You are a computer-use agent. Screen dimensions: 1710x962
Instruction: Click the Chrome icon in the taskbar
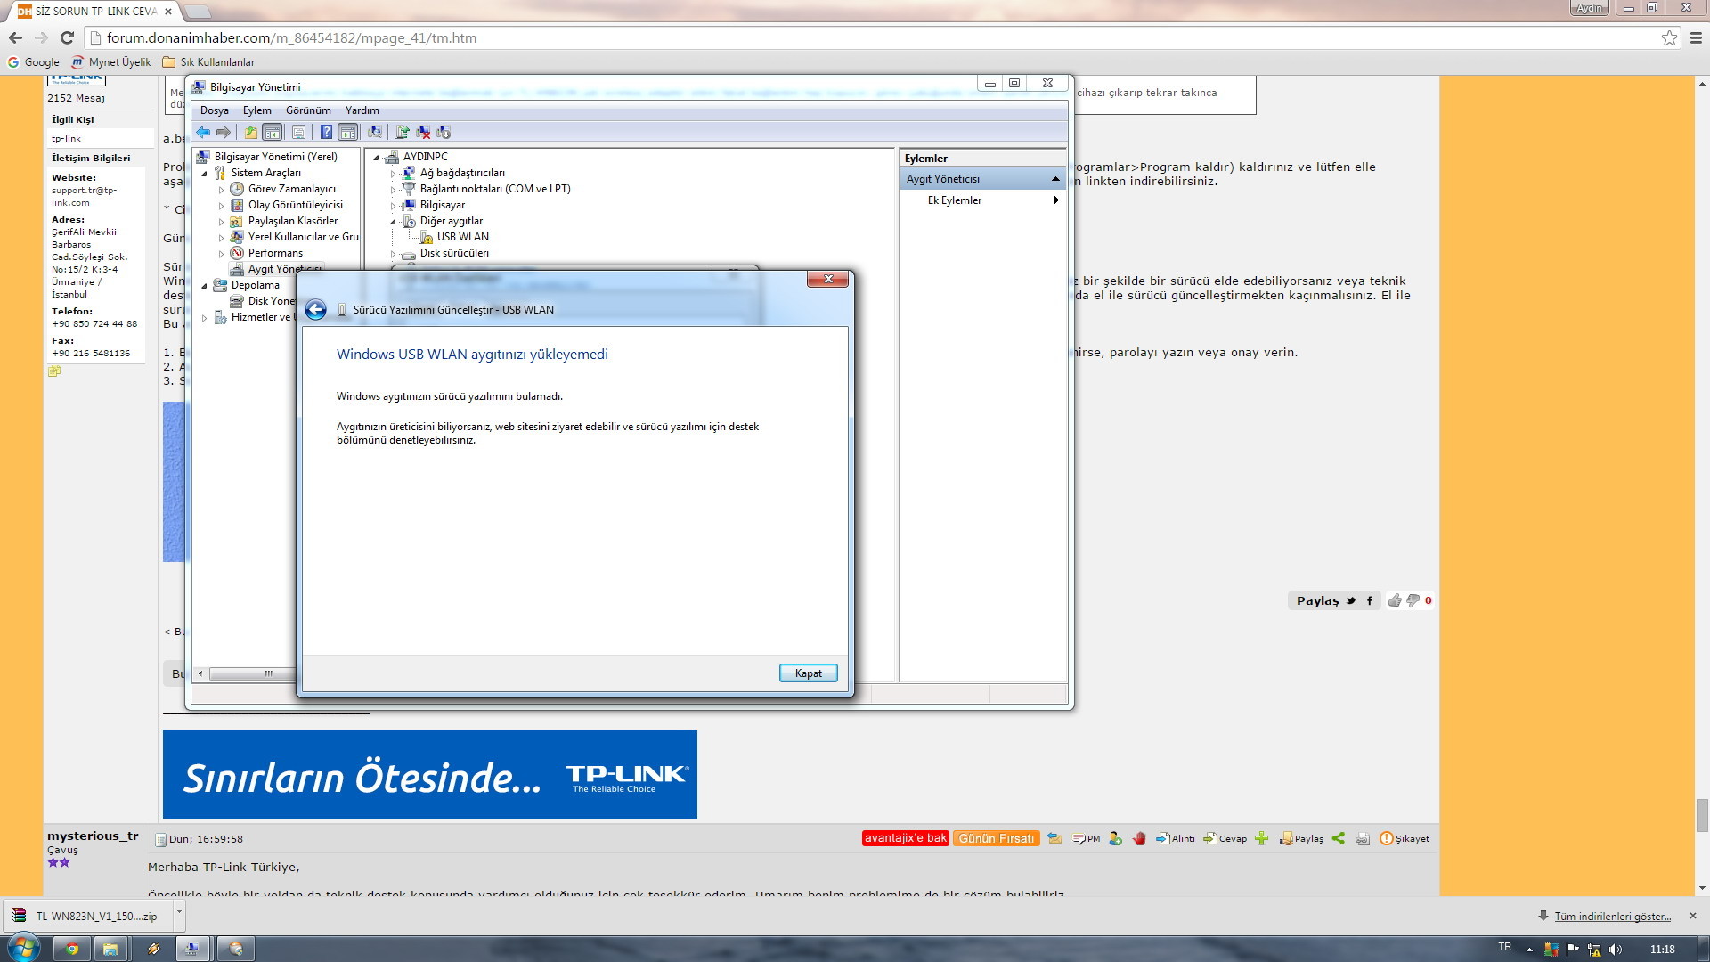pyautogui.click(x=72, y=949)
